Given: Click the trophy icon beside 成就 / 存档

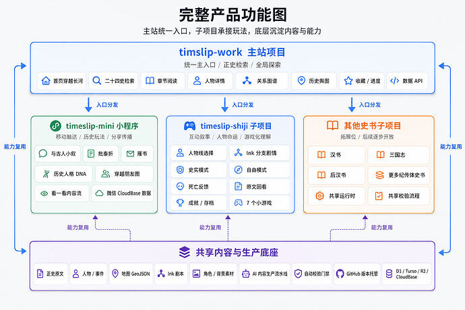Looking at the screenshot, I should click(180, 203).
